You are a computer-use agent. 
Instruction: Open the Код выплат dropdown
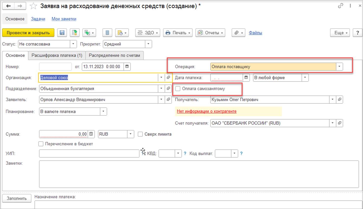[x=235, y=154]
